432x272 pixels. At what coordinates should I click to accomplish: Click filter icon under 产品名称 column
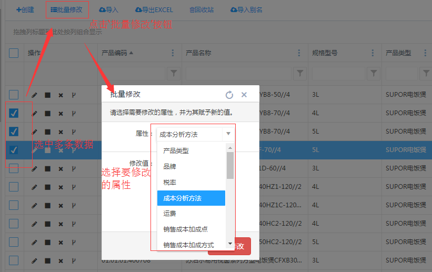[x=299, y=73]
